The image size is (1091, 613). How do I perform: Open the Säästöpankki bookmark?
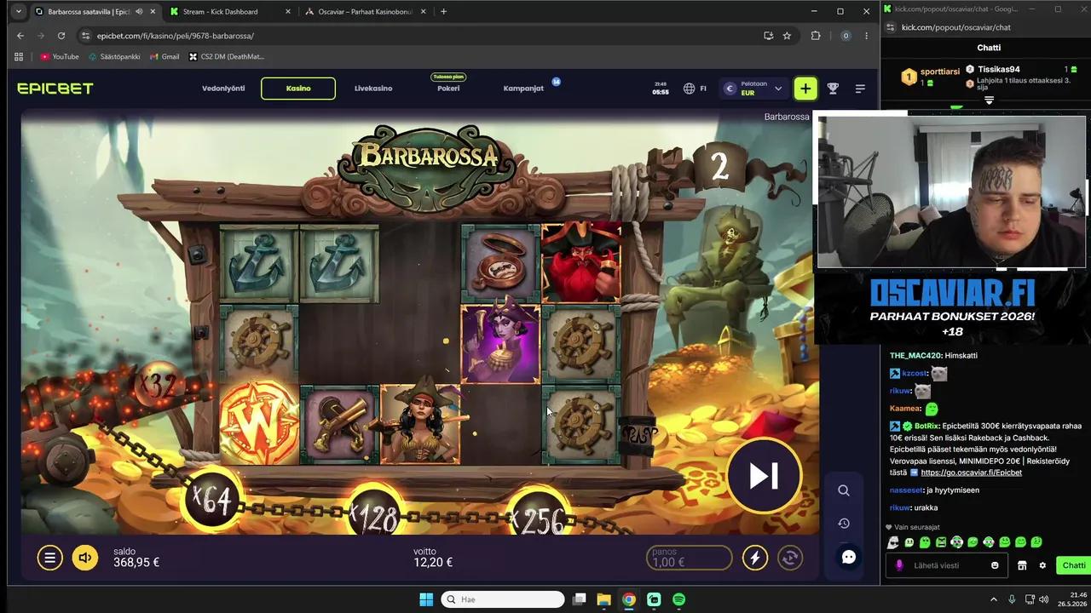114,56
